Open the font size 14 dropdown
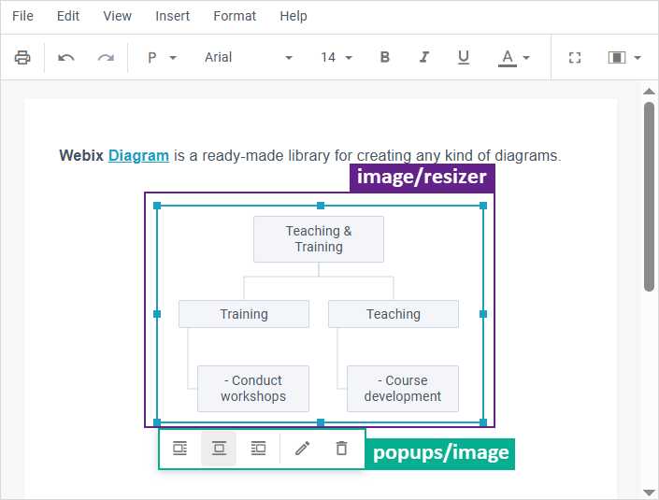659x500 pixels. pyautogui.click(x=337, y=57)
